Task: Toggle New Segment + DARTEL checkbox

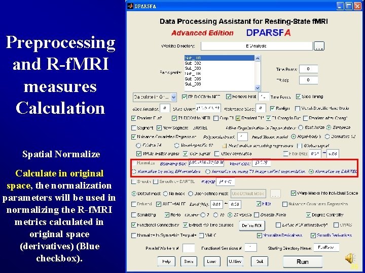Action: 159,128
